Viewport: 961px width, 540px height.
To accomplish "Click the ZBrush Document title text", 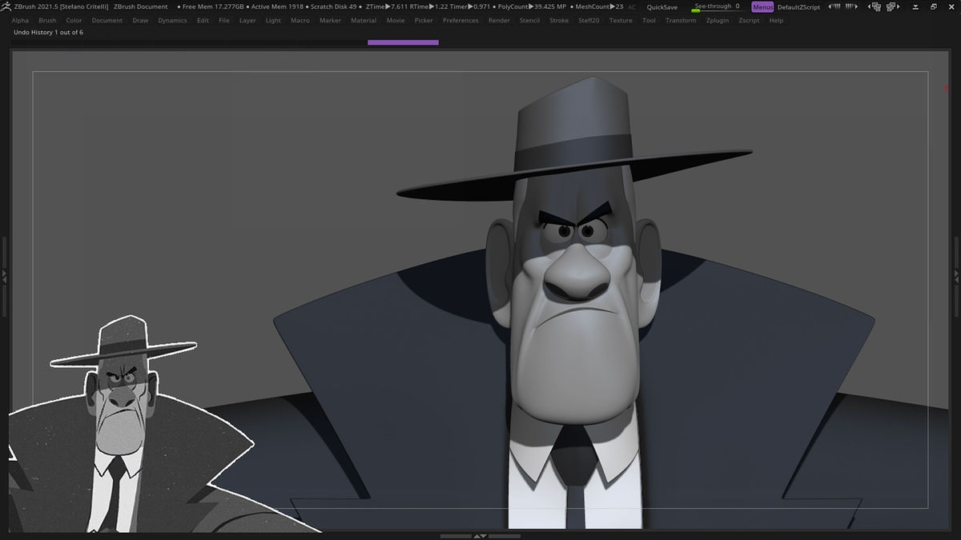I will click(141, 7).
